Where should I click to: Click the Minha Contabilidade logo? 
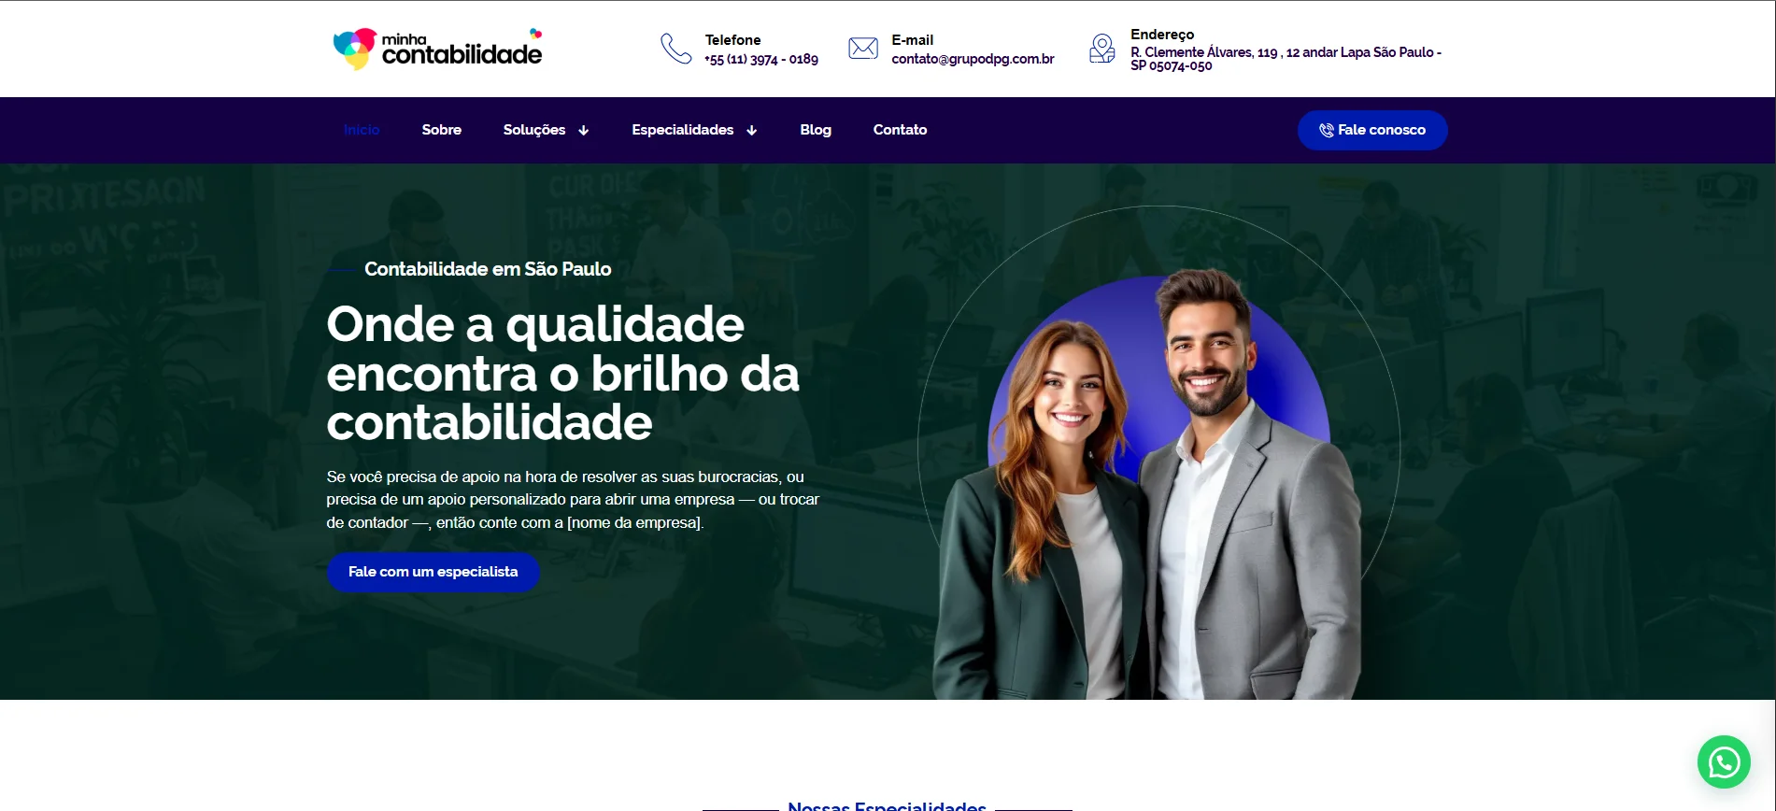pos(437,49)
